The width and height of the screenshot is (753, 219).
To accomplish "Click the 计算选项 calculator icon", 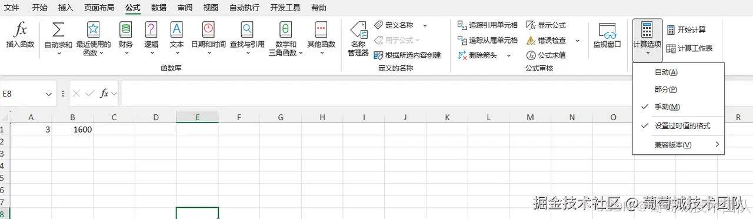I will pos(647,30).
